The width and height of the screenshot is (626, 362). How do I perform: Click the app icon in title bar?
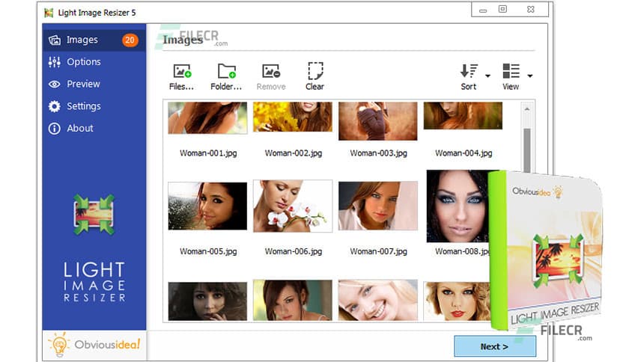pos(49,13)
